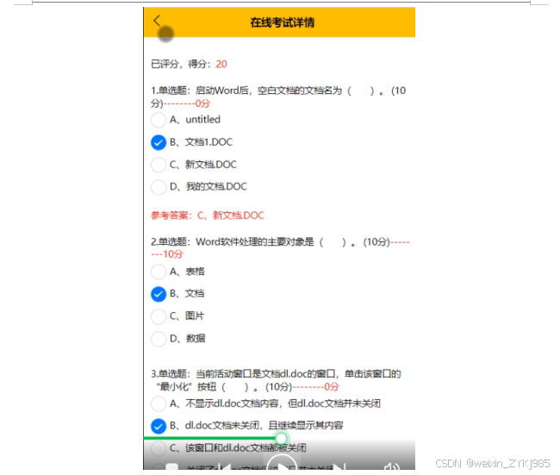The image size is (560, 475).
Task: Pick option A 不显示dl.doc文档内容
Action: (159, 403)
